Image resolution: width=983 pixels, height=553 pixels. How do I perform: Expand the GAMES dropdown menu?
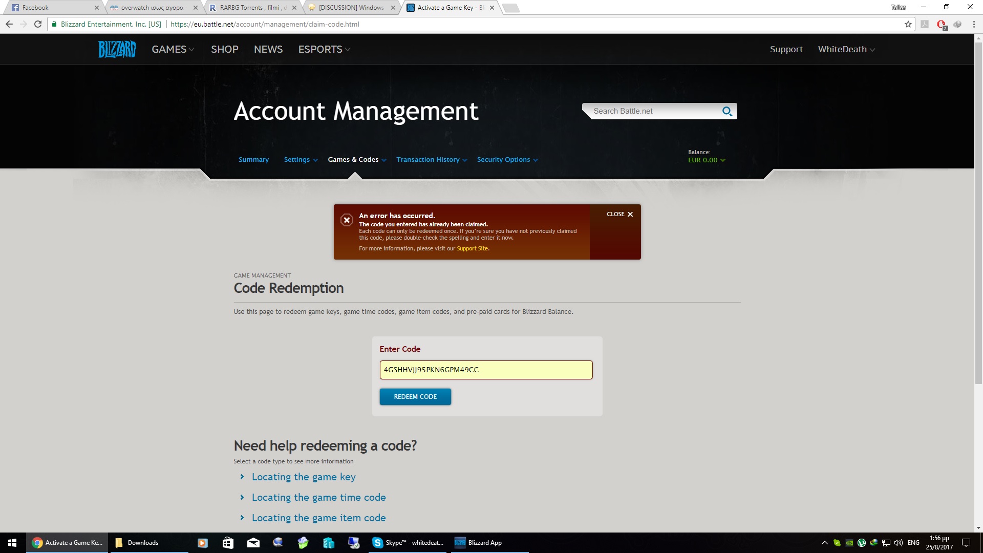pyautogui.click(x=173, y=49)
